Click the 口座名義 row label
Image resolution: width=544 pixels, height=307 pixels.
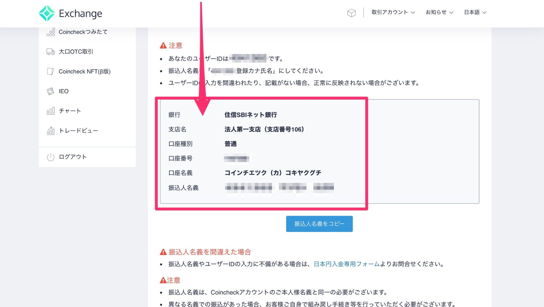coord(180,173)
